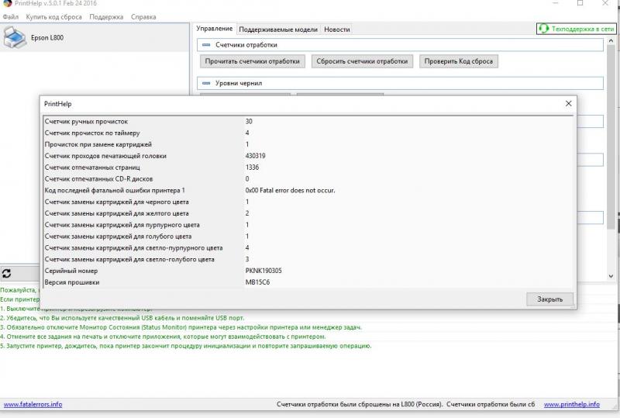This screenshot has width=620, height=418.
Task: Click Проверить Код сброса button
Action: click(459, 61)
